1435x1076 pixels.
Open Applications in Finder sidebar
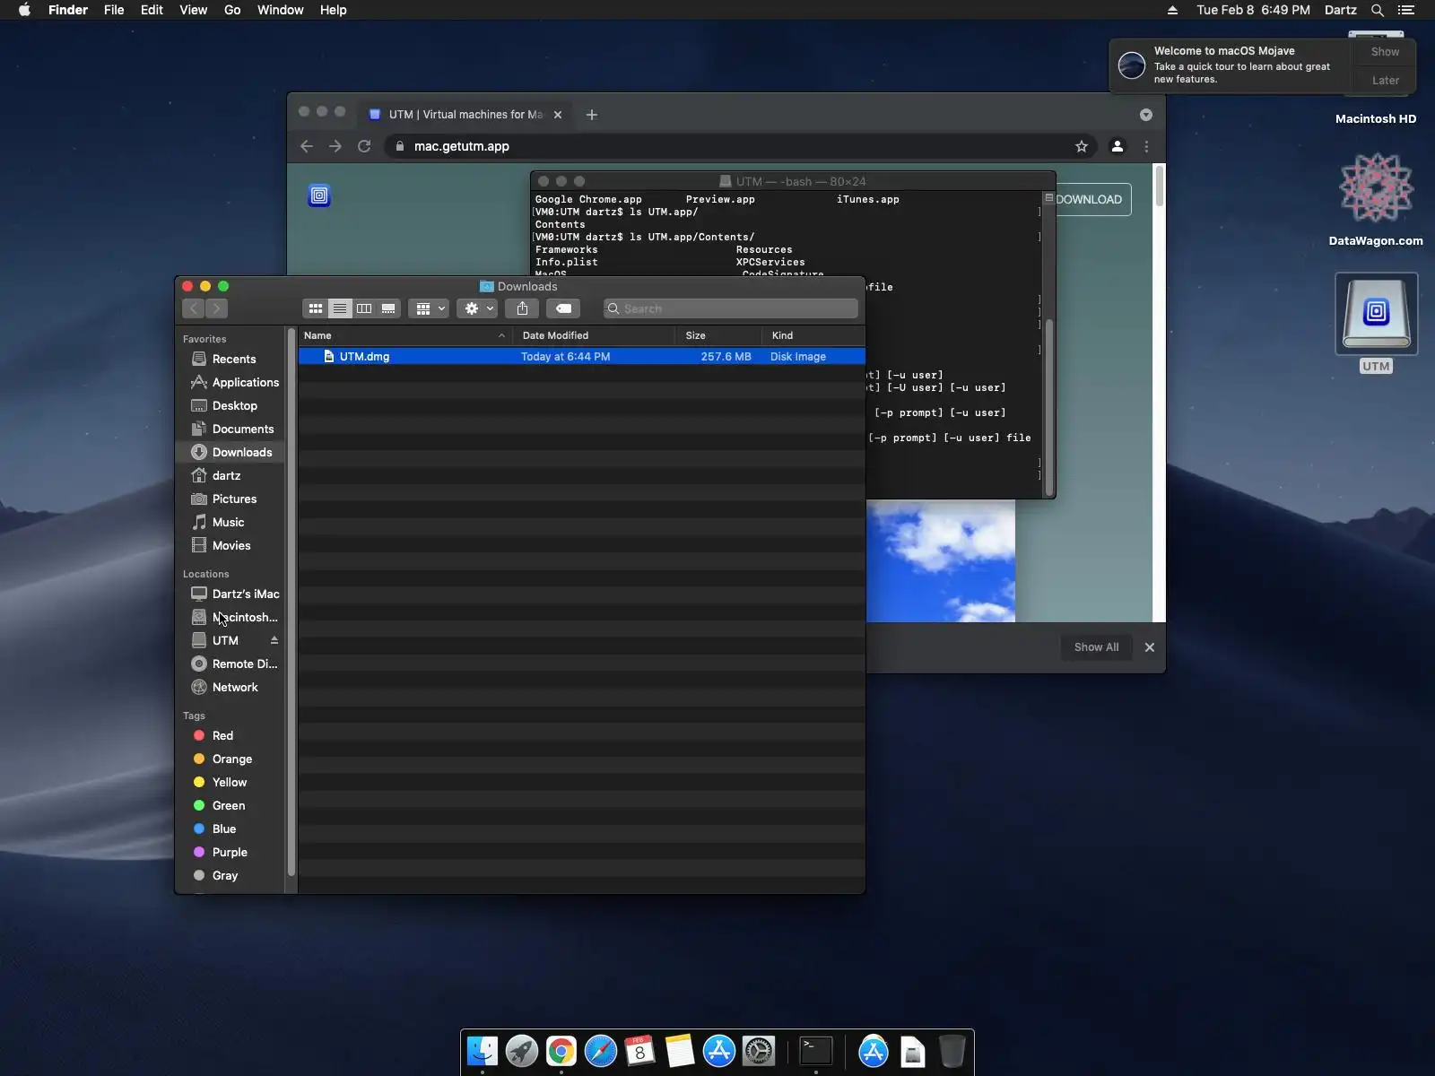click(x=231, y=382)
